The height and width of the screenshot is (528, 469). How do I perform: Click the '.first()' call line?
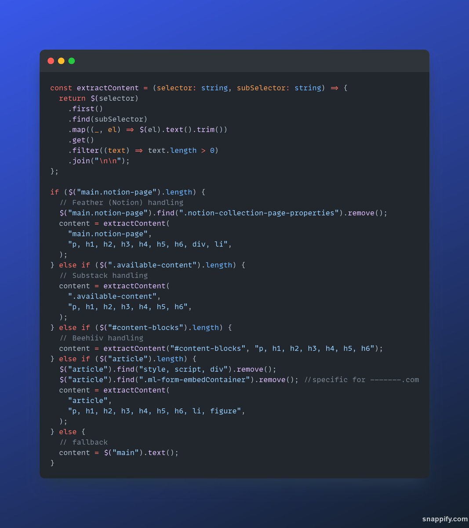click(85, 109)
